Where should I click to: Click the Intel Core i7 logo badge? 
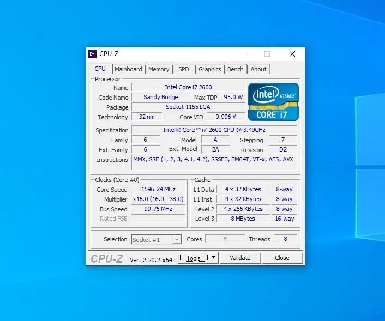coord(274,102)
